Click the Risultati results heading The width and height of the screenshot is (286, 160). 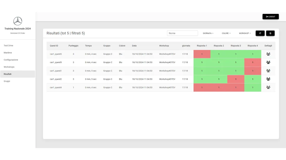click(x=66, y=33)
